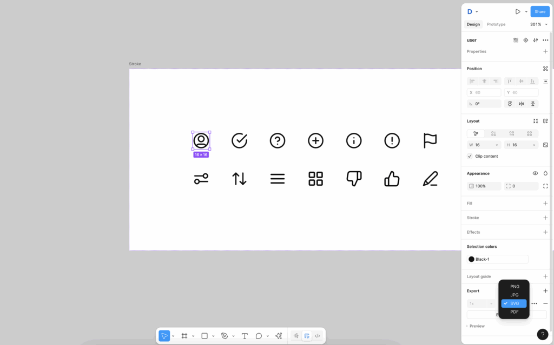Viewport: 554px width, 345px height.
Task: Select the Move tool in the bottom toolbar
Action: (x=164, y=336)
